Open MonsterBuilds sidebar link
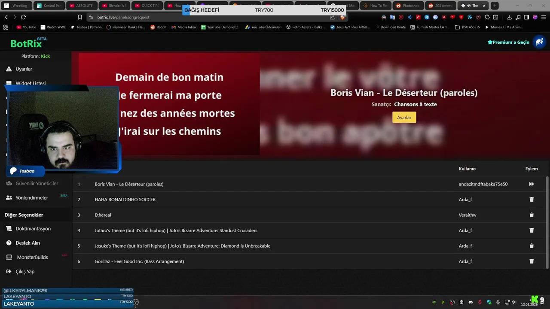 coord(32,257)
